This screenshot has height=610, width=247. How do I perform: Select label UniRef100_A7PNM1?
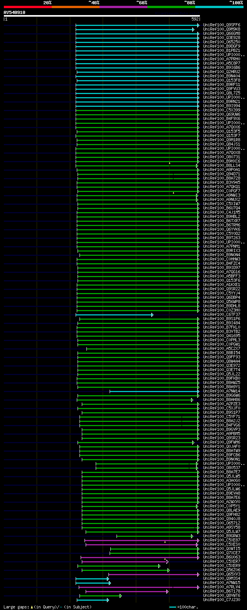pyautogui.click(x=221, y=247)
